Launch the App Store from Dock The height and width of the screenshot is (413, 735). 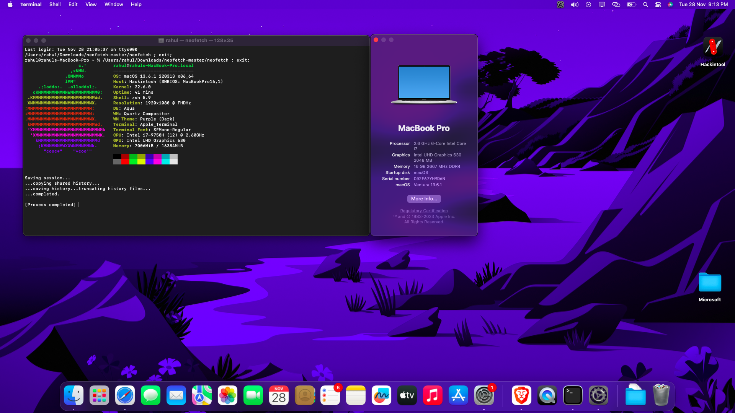tap(458, 395)
